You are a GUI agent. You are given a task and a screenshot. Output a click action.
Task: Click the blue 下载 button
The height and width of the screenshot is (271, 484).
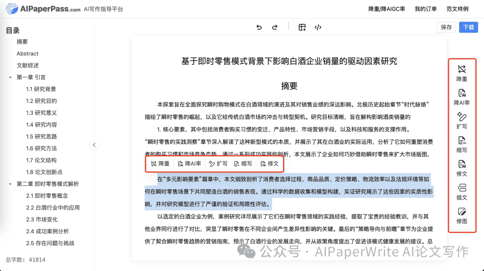[468, 27]
